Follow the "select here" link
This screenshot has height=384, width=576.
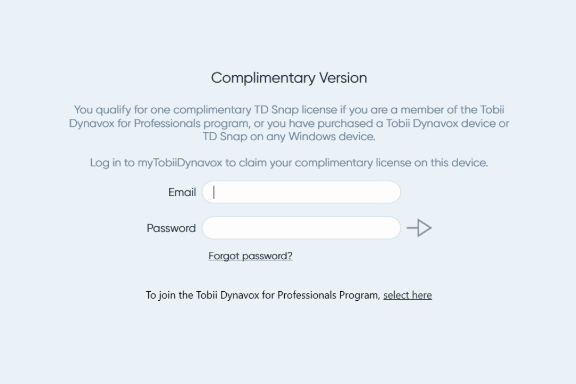[407, 295]
